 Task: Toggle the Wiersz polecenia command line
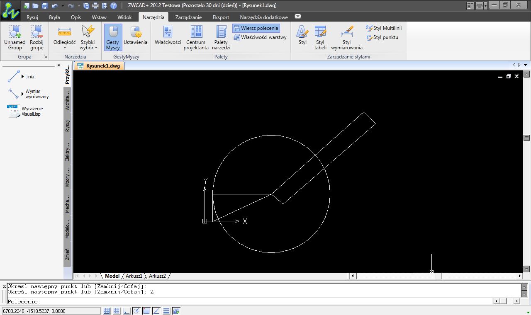pyautogui.click(x=256, y=28)
